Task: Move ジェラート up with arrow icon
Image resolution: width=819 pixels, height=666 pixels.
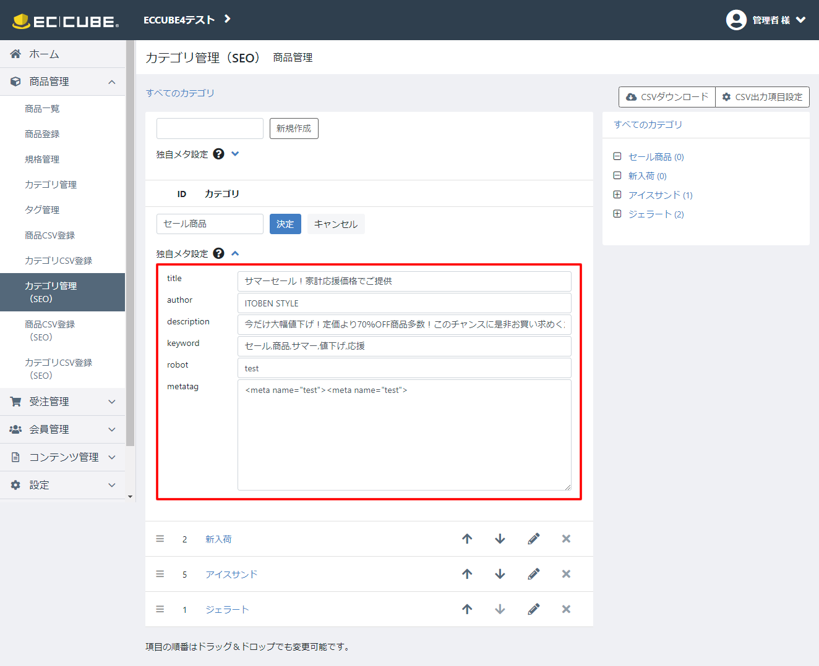Action: pos(467,609)
